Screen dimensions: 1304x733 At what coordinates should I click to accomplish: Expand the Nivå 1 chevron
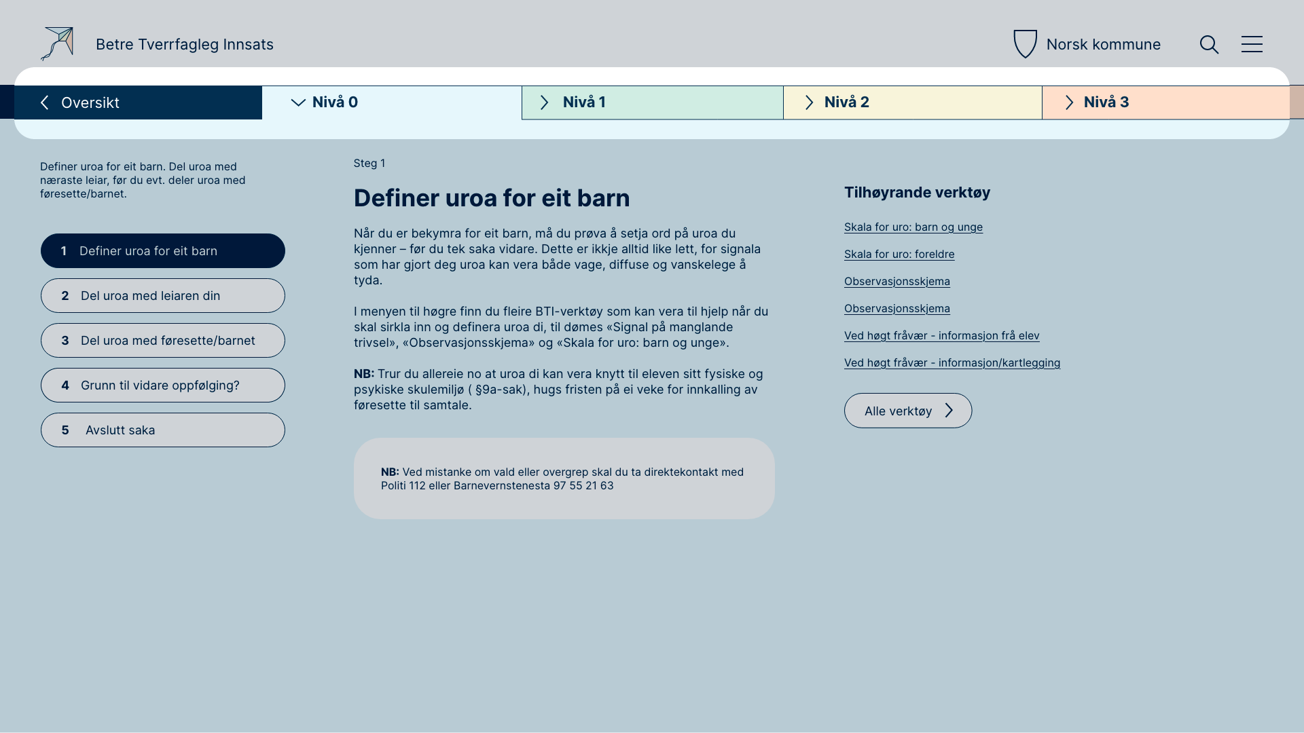[x=544, y=102]
